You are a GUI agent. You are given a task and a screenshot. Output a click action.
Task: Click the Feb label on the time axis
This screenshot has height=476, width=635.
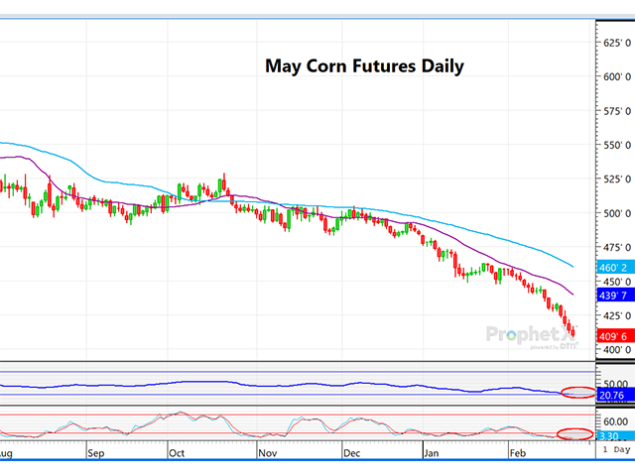coord(517,453)
